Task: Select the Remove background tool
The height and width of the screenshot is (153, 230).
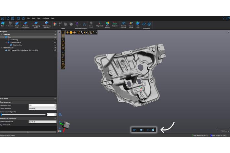Action: coord(26,24)
